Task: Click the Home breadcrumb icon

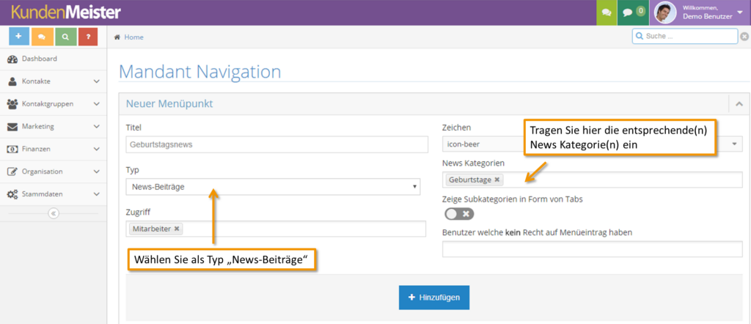Action: (117, 37)
